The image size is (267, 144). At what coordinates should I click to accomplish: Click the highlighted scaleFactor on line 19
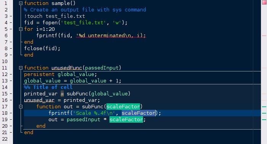pos(126,120)
